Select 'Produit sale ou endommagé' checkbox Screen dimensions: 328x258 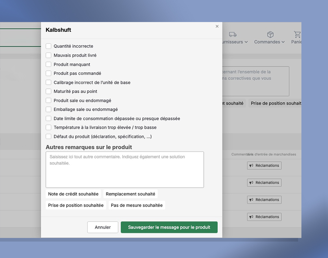[49, 101]
